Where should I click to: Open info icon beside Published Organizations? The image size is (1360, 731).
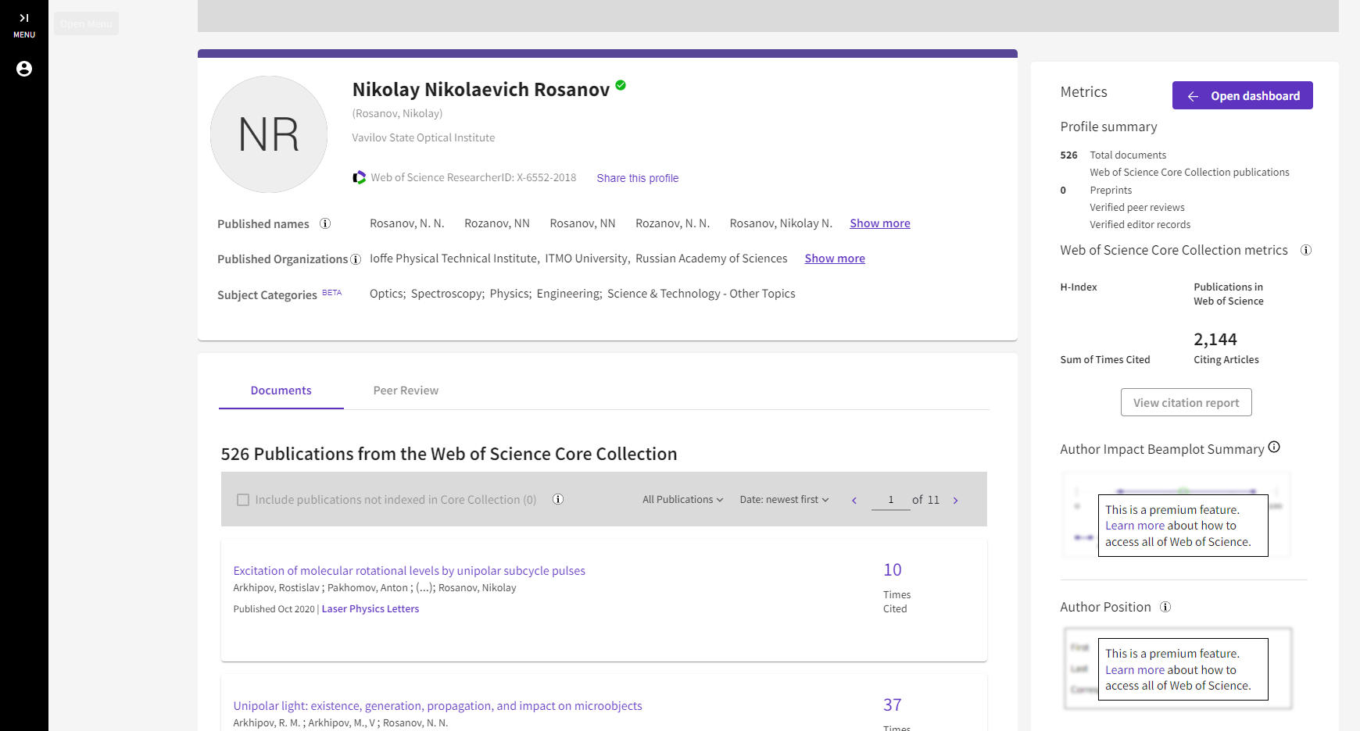356,259
